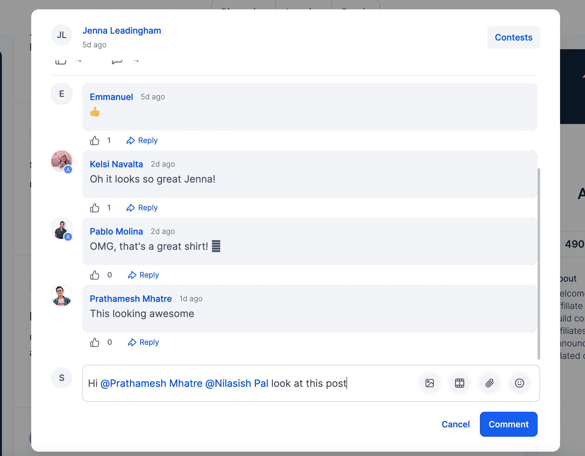This screenshot has width=585, height=456.
Task: Click the @Prathamesh Mhatre mention in draft
Action: click(x=152, y=383)
